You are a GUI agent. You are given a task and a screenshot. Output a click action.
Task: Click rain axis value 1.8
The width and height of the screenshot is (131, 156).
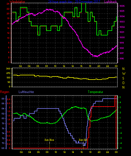9,111
